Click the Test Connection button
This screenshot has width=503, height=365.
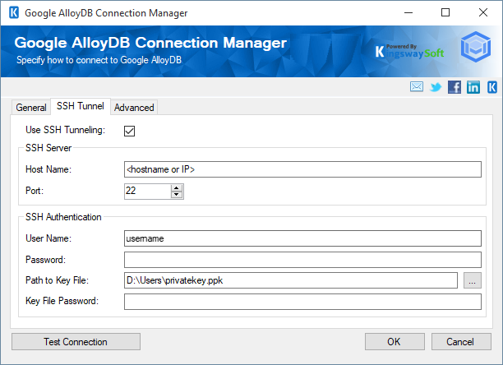click(x=76, y=342)
